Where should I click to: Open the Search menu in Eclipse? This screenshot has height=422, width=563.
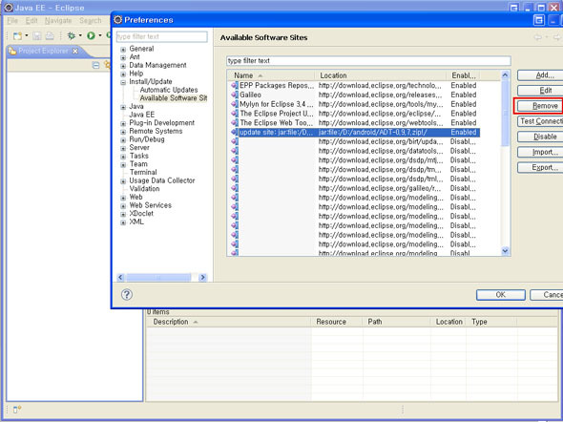(90, 21)
